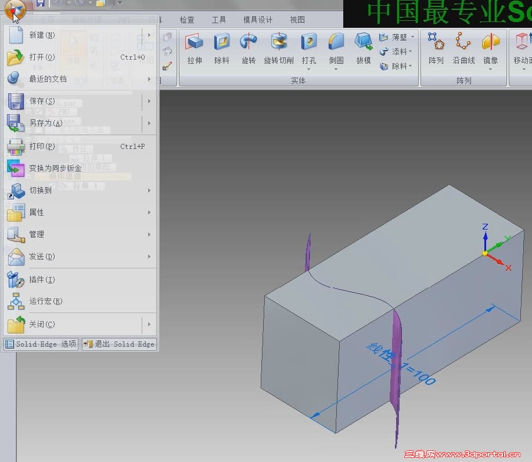The width and height of the screenshot is (532, 462).
Task: Show 最近的文档 recent documents
Action: click(81, 79)
